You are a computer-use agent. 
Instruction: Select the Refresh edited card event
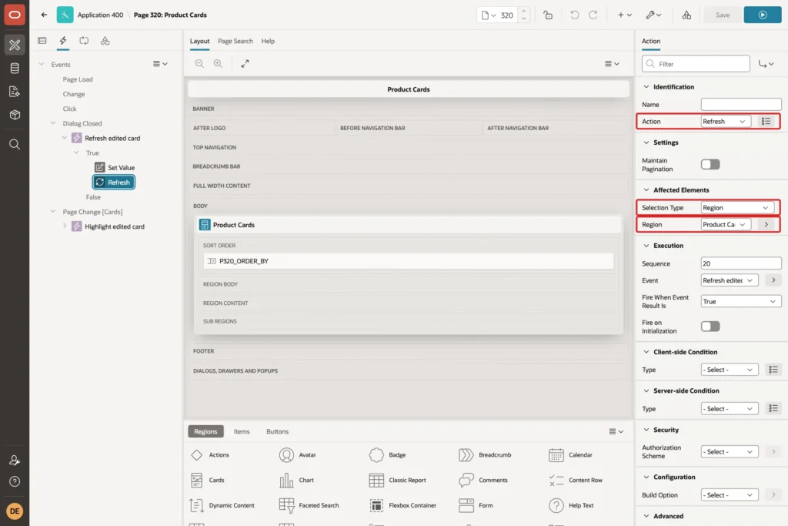point(106,138)
